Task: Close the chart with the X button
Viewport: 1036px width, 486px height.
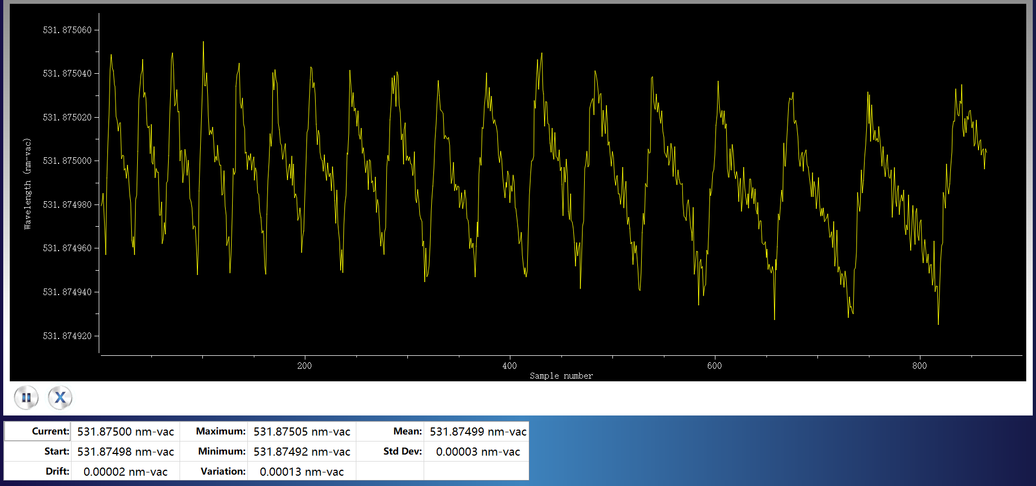Action: (x=60, y=398)
